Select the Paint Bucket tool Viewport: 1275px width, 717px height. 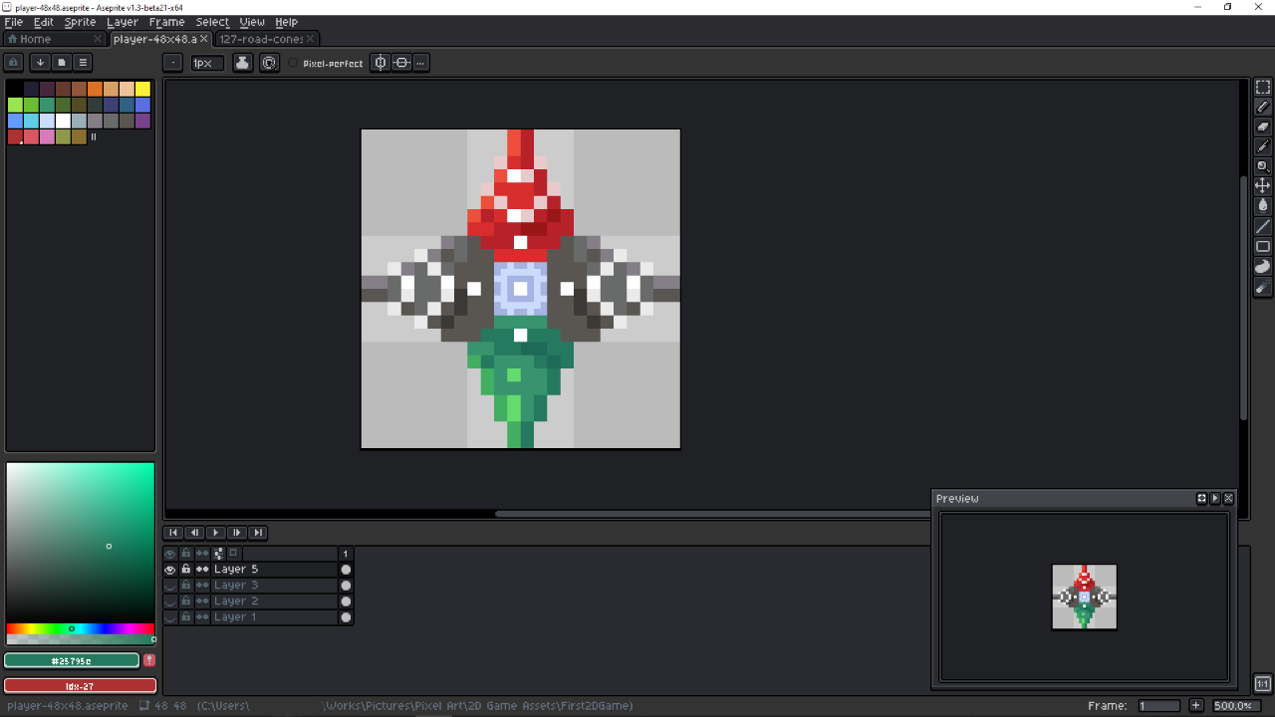coord(1262,206)
